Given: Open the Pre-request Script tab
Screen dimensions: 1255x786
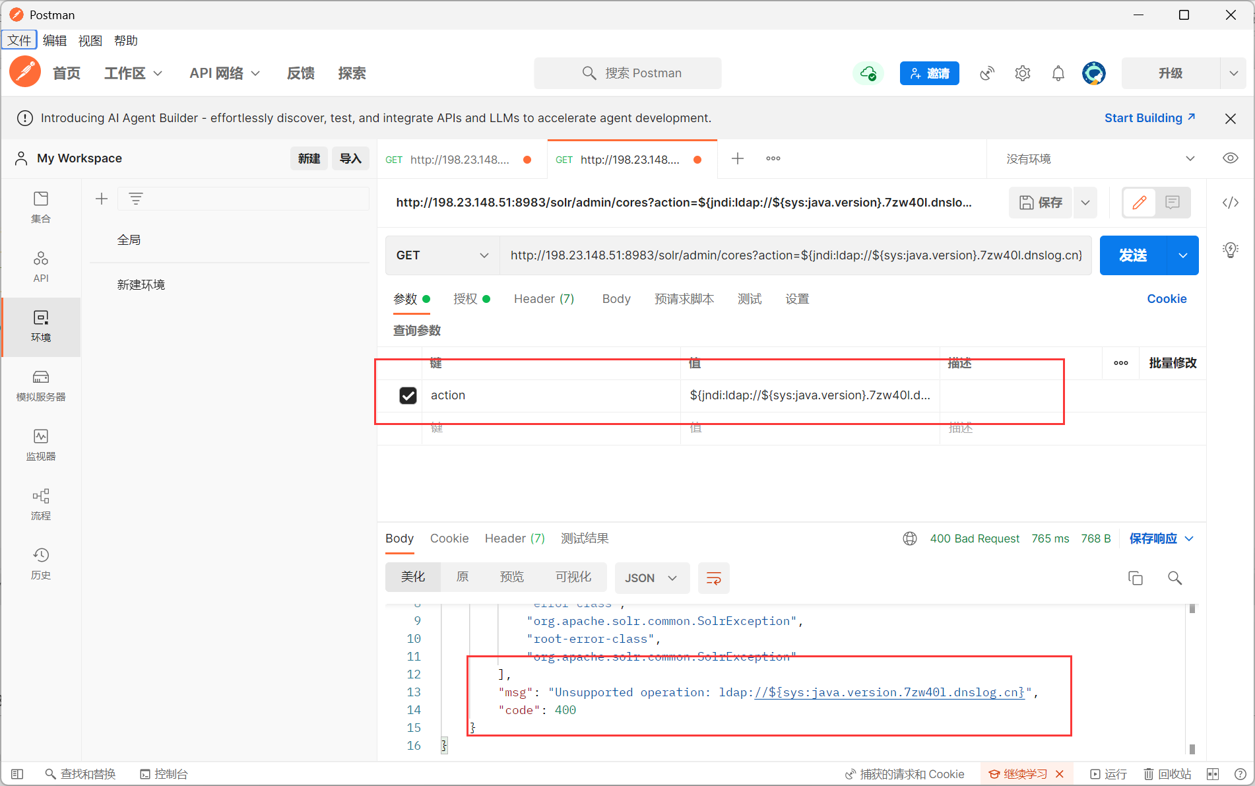Looking at the screenshot, I should pos(684,299).
